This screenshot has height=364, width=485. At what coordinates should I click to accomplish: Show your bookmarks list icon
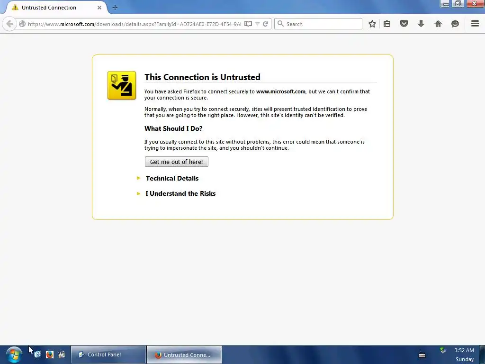[387, 24]
